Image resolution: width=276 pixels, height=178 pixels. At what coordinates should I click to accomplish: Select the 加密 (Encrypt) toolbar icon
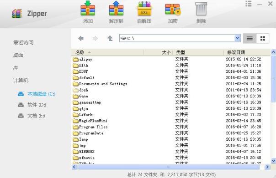[x=173, y=9]
